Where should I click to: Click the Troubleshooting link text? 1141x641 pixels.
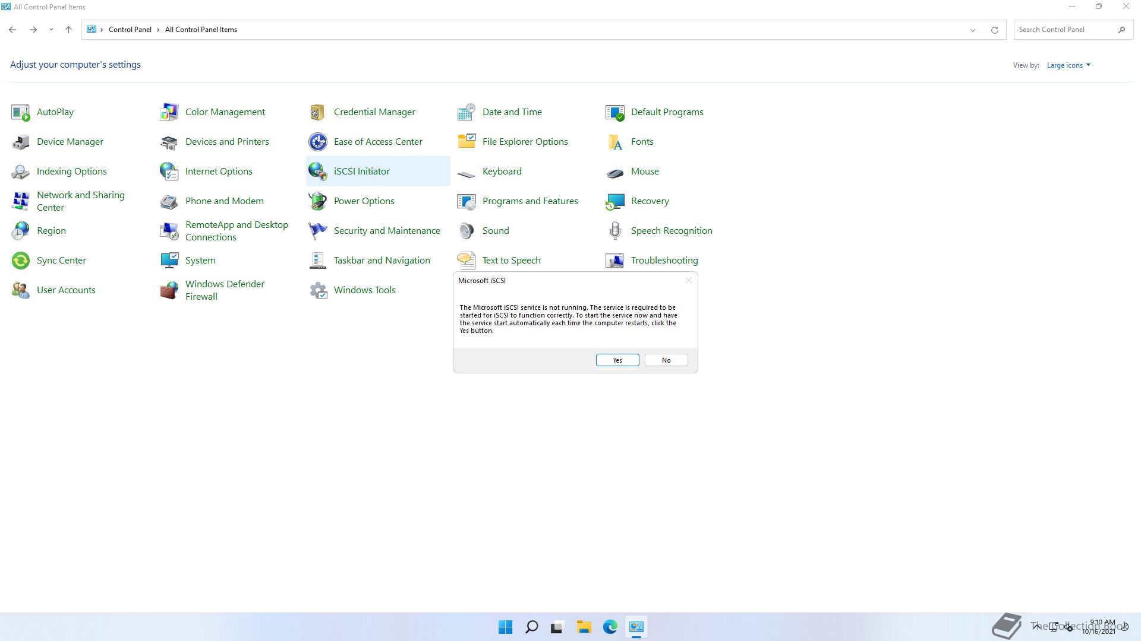click(x=664, y=261)
